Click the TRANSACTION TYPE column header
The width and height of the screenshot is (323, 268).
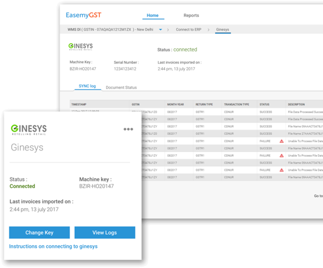(237, 105)
